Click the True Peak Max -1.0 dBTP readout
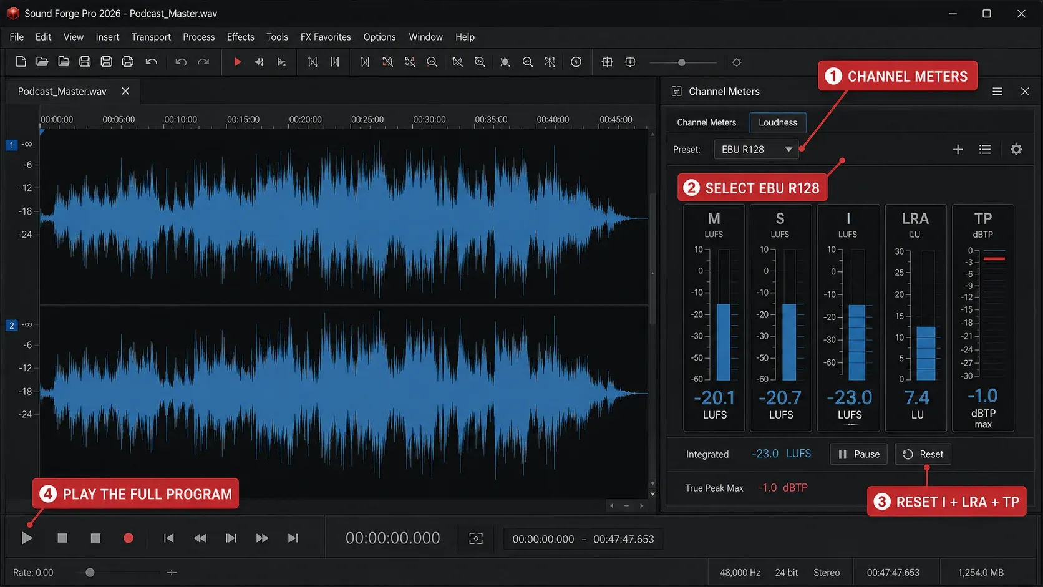1043x587 pixels. pos(782,488)
